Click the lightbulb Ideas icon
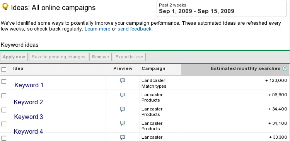This screenshot has height=141, width=290. tap(5, 7)
